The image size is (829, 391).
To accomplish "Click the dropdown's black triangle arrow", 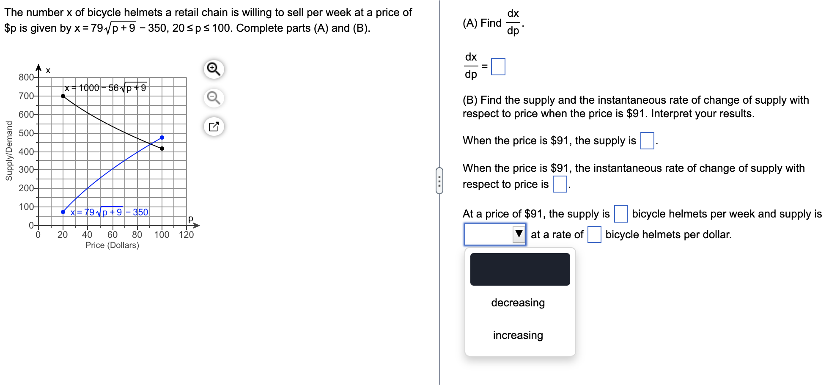I will [519, 234].
